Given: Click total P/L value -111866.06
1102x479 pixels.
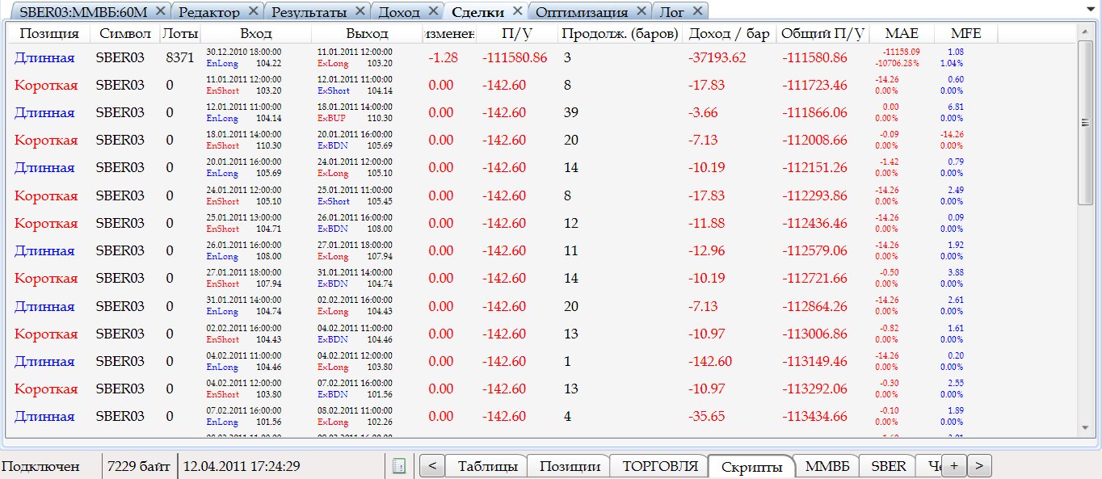Looking at the screenshot, I should point(814,112).
